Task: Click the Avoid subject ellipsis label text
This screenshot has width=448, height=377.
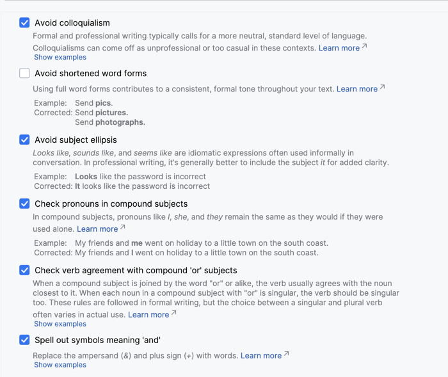Action: click(76, 140)
